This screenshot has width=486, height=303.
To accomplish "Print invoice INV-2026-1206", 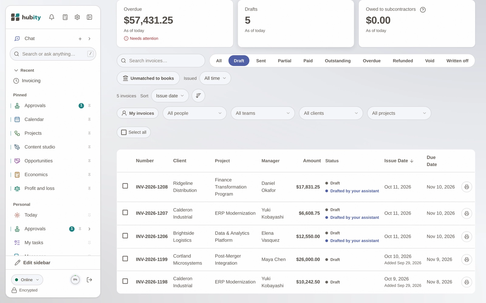I will [467, 237].
